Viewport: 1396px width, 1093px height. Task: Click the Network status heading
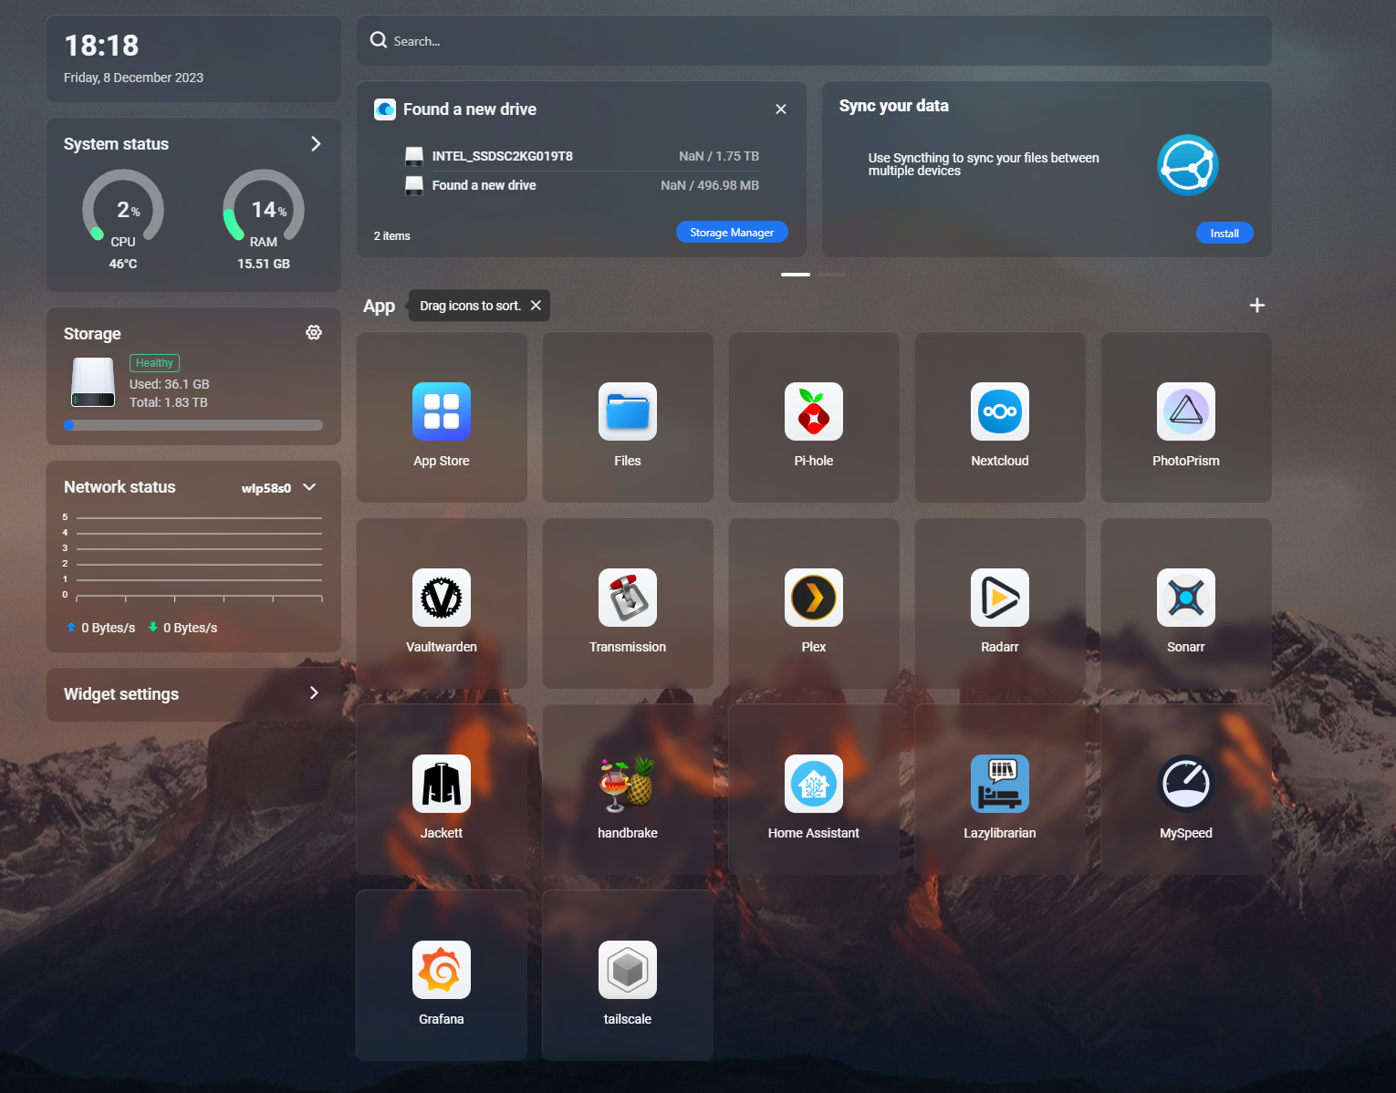tap(120, 487)
